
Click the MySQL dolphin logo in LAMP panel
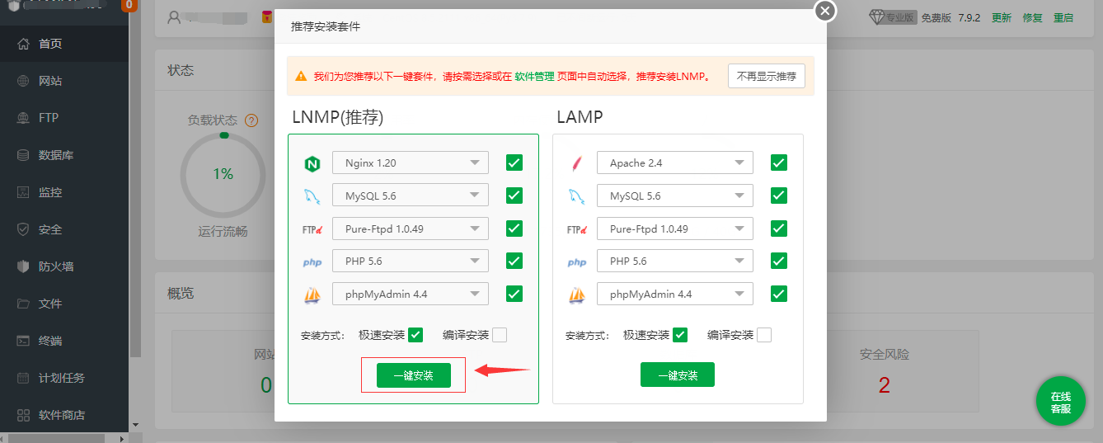[x=576, y=196]
